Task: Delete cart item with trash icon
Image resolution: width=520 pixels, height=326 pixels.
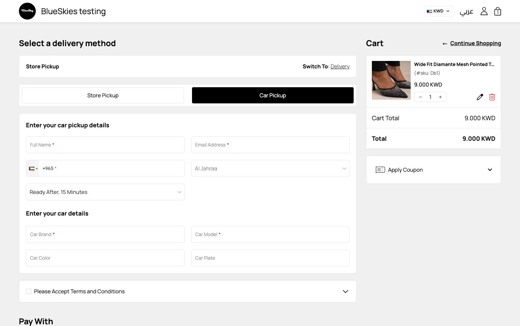Action: tap(492, 97)
